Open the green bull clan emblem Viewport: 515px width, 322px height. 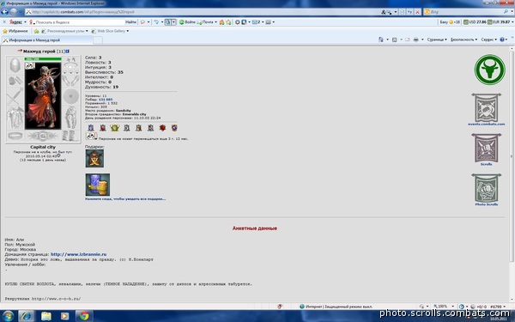pyautogui.click(x=490, y=70)
